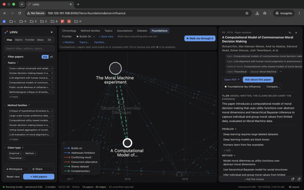Focus the search titles, authors, topics field

click(29, 48)
